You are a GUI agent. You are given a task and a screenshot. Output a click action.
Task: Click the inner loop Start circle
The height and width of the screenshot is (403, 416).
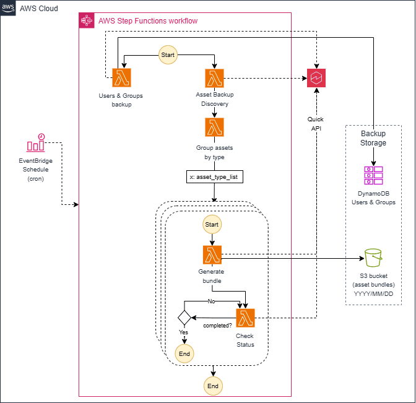click(212, 225)
